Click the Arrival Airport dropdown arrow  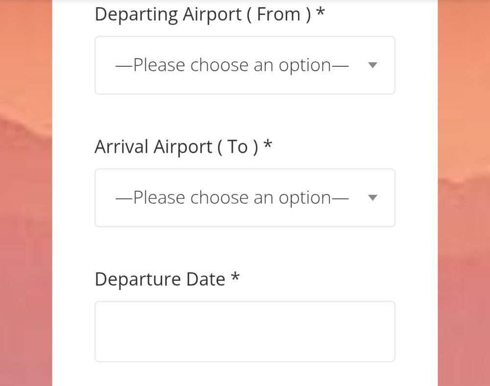(x=372, y=198)
